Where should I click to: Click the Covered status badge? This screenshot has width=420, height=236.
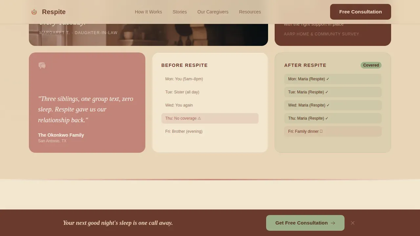[x=371, y=65]
